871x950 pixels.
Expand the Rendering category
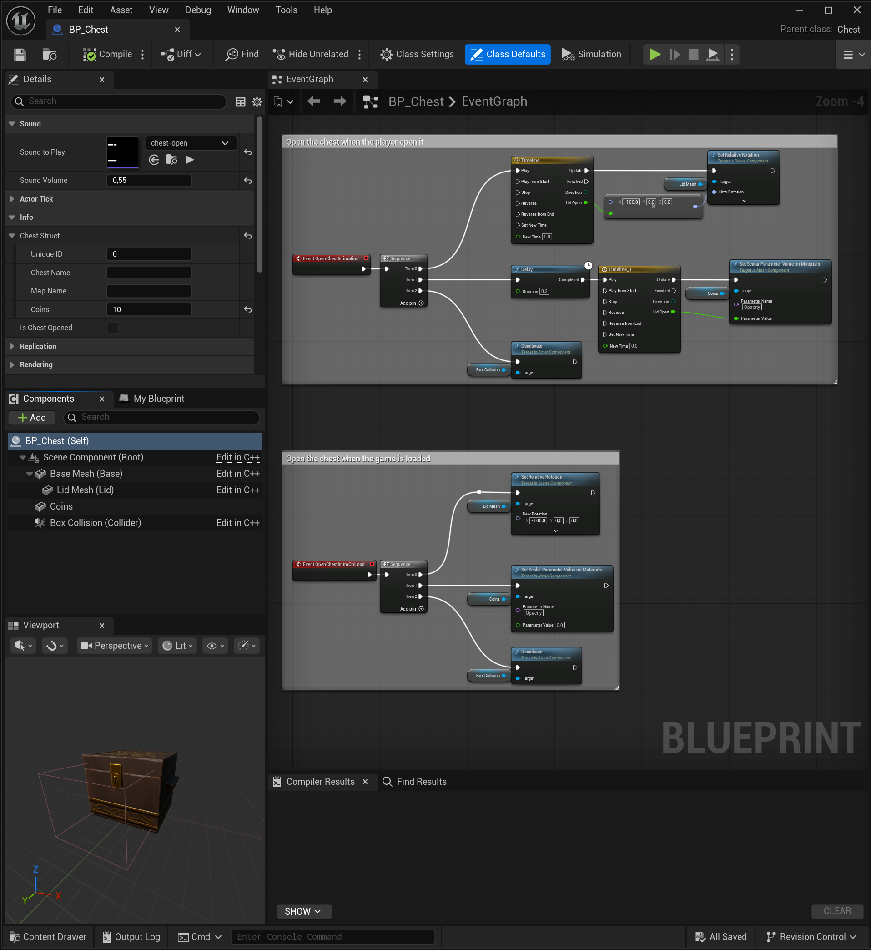[x=12, y=364]
